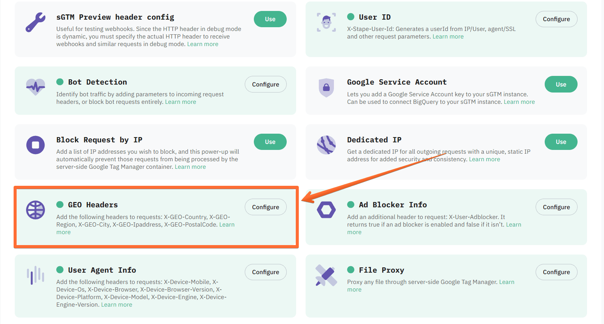604x324 pixels.
Task: Use the sGTM Preview header config power-up
Action: (x=270, y=19)
